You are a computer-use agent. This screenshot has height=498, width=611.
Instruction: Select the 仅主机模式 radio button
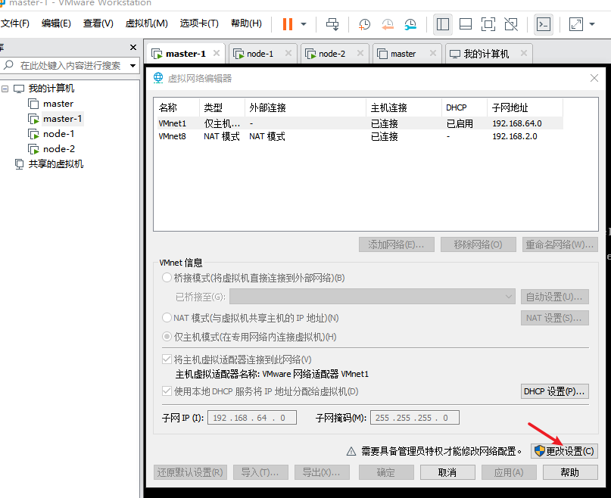(x=167, y=336)
